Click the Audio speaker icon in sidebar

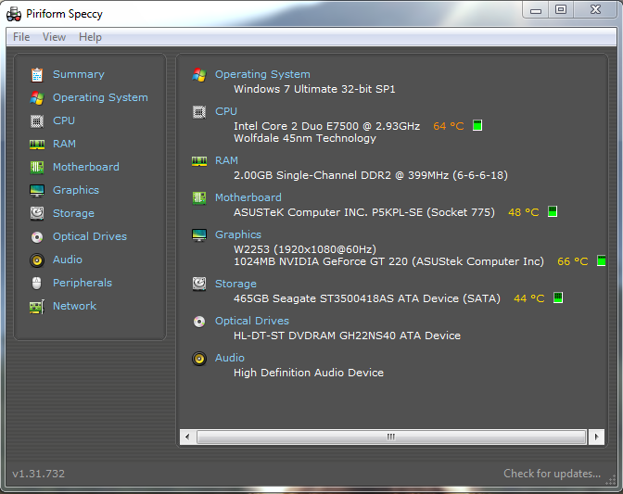[37, 260]
